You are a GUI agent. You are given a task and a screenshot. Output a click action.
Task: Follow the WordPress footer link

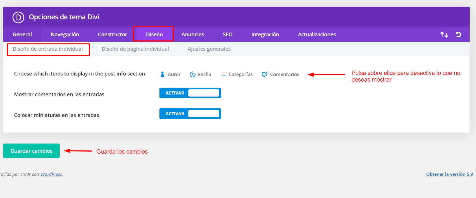click(x=51, y=174)
